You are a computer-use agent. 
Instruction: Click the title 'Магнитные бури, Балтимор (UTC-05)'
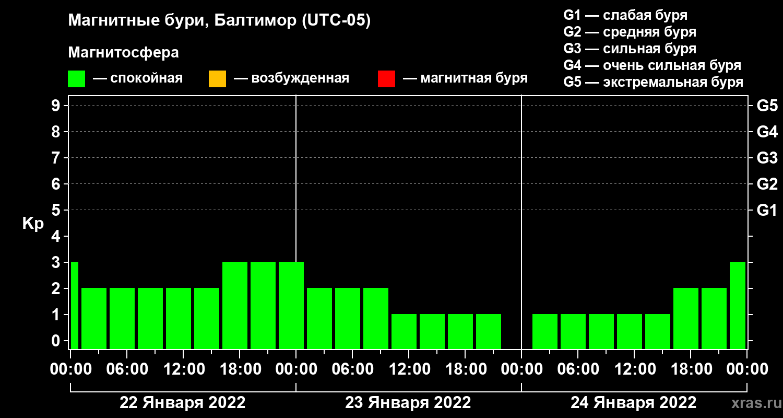coord(219,21)
